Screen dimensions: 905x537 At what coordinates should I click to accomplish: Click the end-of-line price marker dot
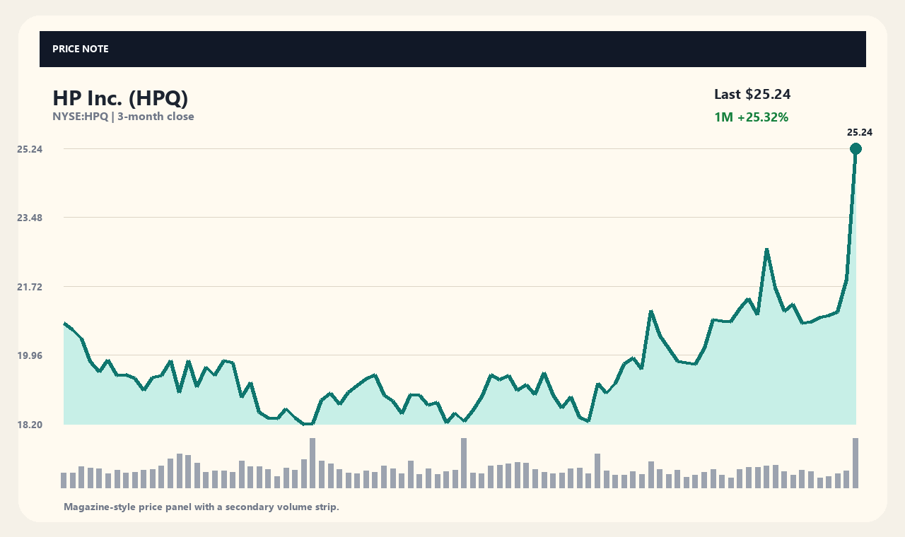pos(856,148)
